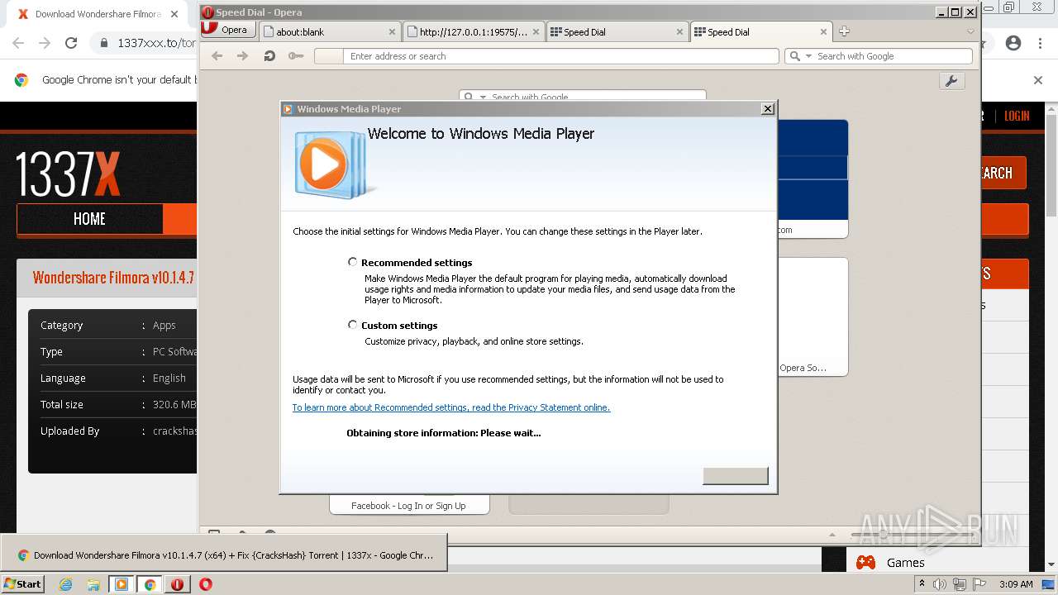The image size is (1058, 595).
Task: Launch Internet Explorer from the taskbar
Action: coord(66,584)
